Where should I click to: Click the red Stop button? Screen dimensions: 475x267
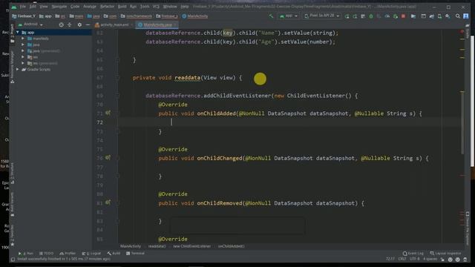pyautogui.click(x=403, y=16)
